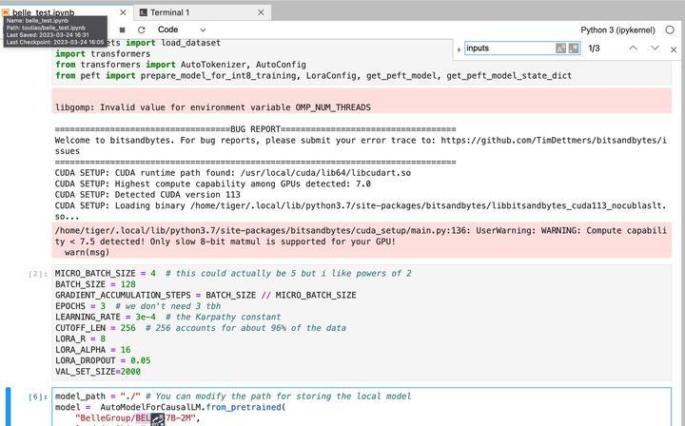Go to next search match
Screen dimensions: 685x426
click(x=655, y=48)
